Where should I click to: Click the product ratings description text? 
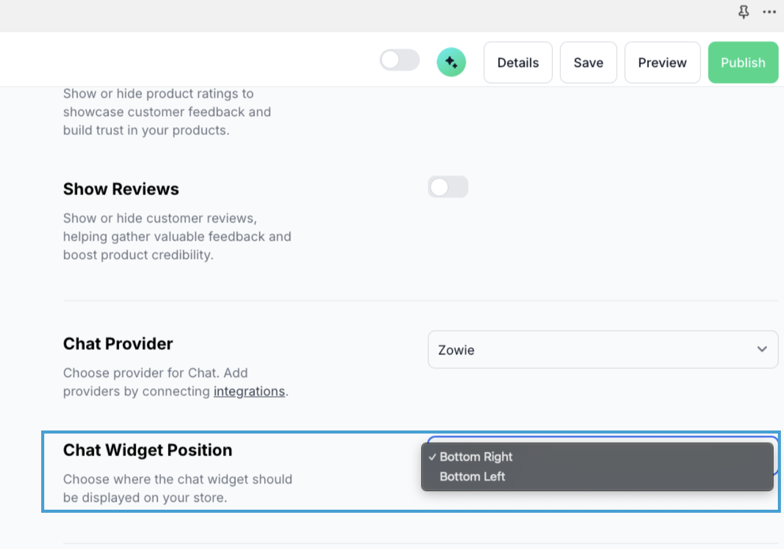tap(167, 112)
